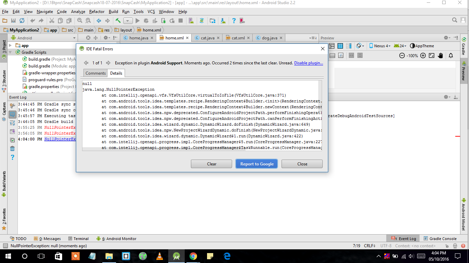Open the Nexus 4 device dropdown
Viewport: 469px width, 263px height.
pos(380,46)
